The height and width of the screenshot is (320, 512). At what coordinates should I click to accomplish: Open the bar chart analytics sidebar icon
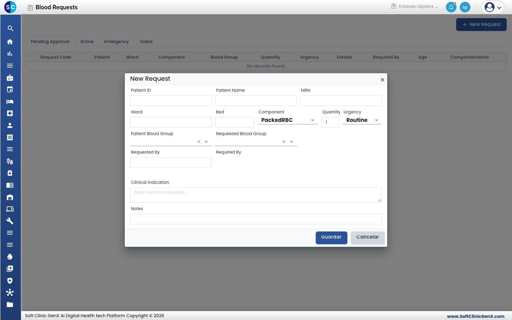[10, 54]
